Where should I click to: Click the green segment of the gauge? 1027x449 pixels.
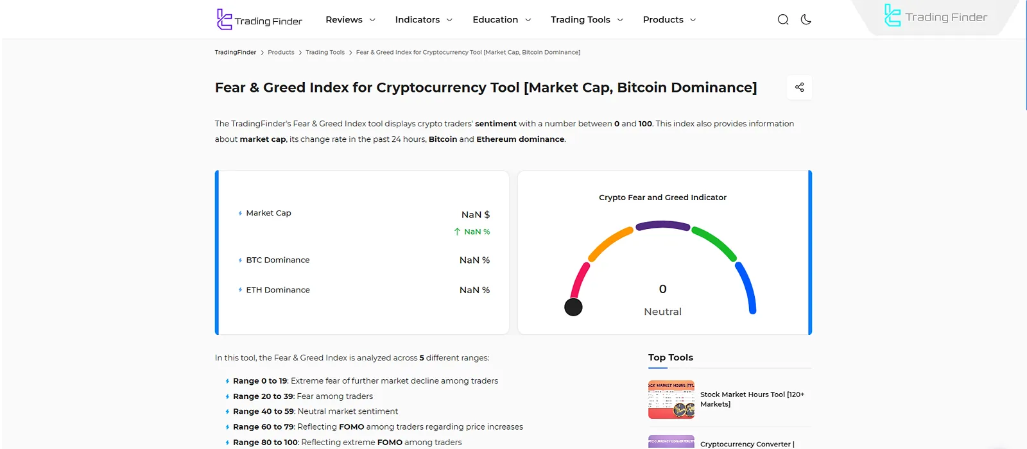(x=714, y=243)
